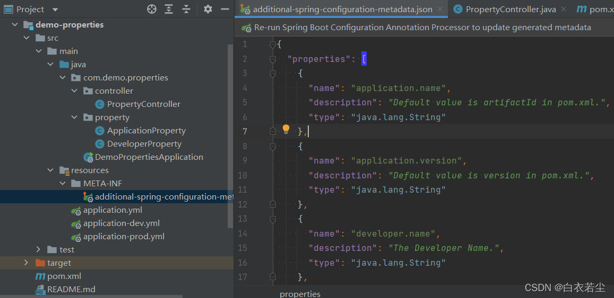Select PropertyController in project tree
The width and height of the screenshot is (614, 298).
coord(144,104)
